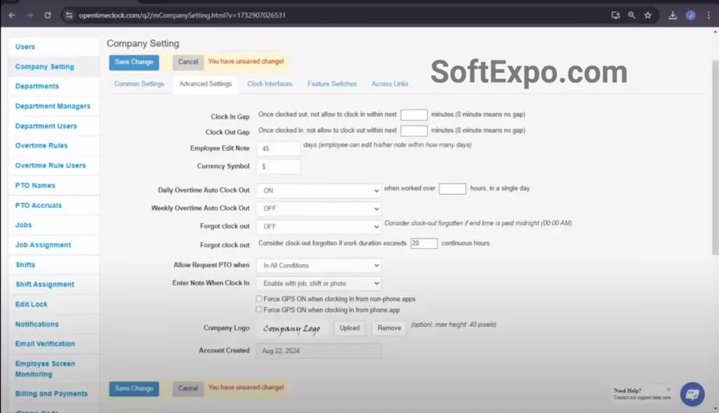Open the browser profile avatar
The height and width of the screenshot is (413, 719).
(x=691, y=15)
